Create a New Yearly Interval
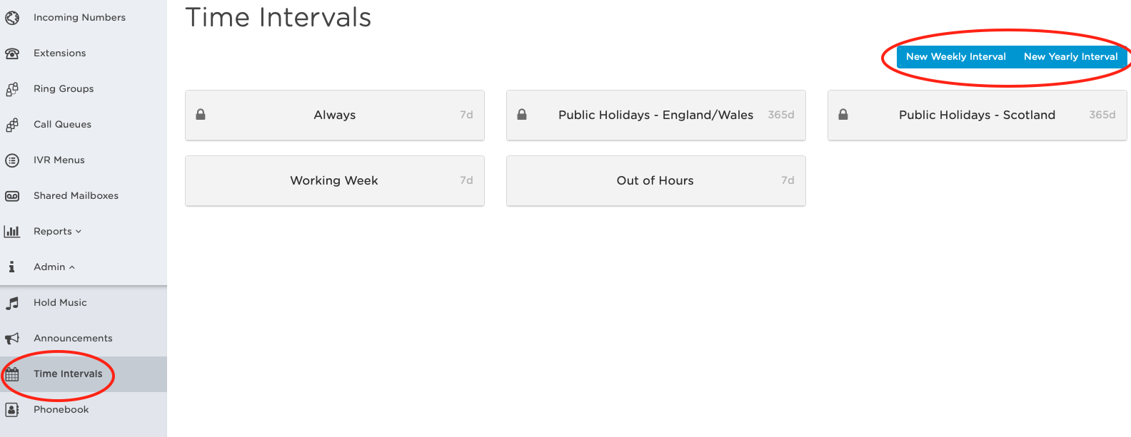The image size is (1131, 437). tap(1070, 56)
